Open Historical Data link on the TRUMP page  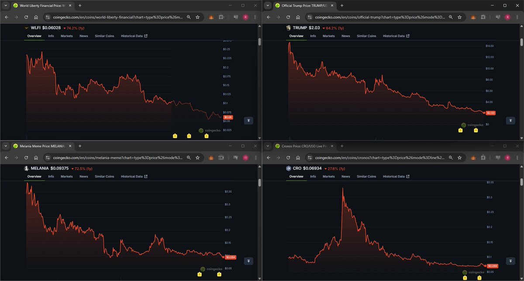pos(396,36)
